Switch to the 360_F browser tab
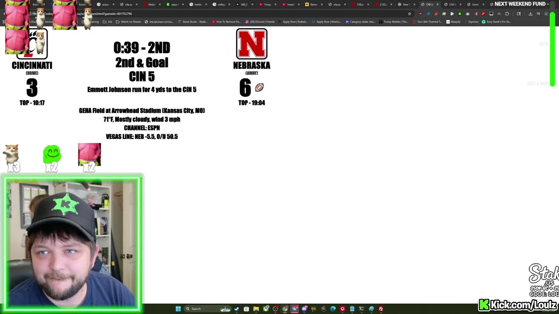Screen dimensions: 559x314 click(x=244, y=4)
